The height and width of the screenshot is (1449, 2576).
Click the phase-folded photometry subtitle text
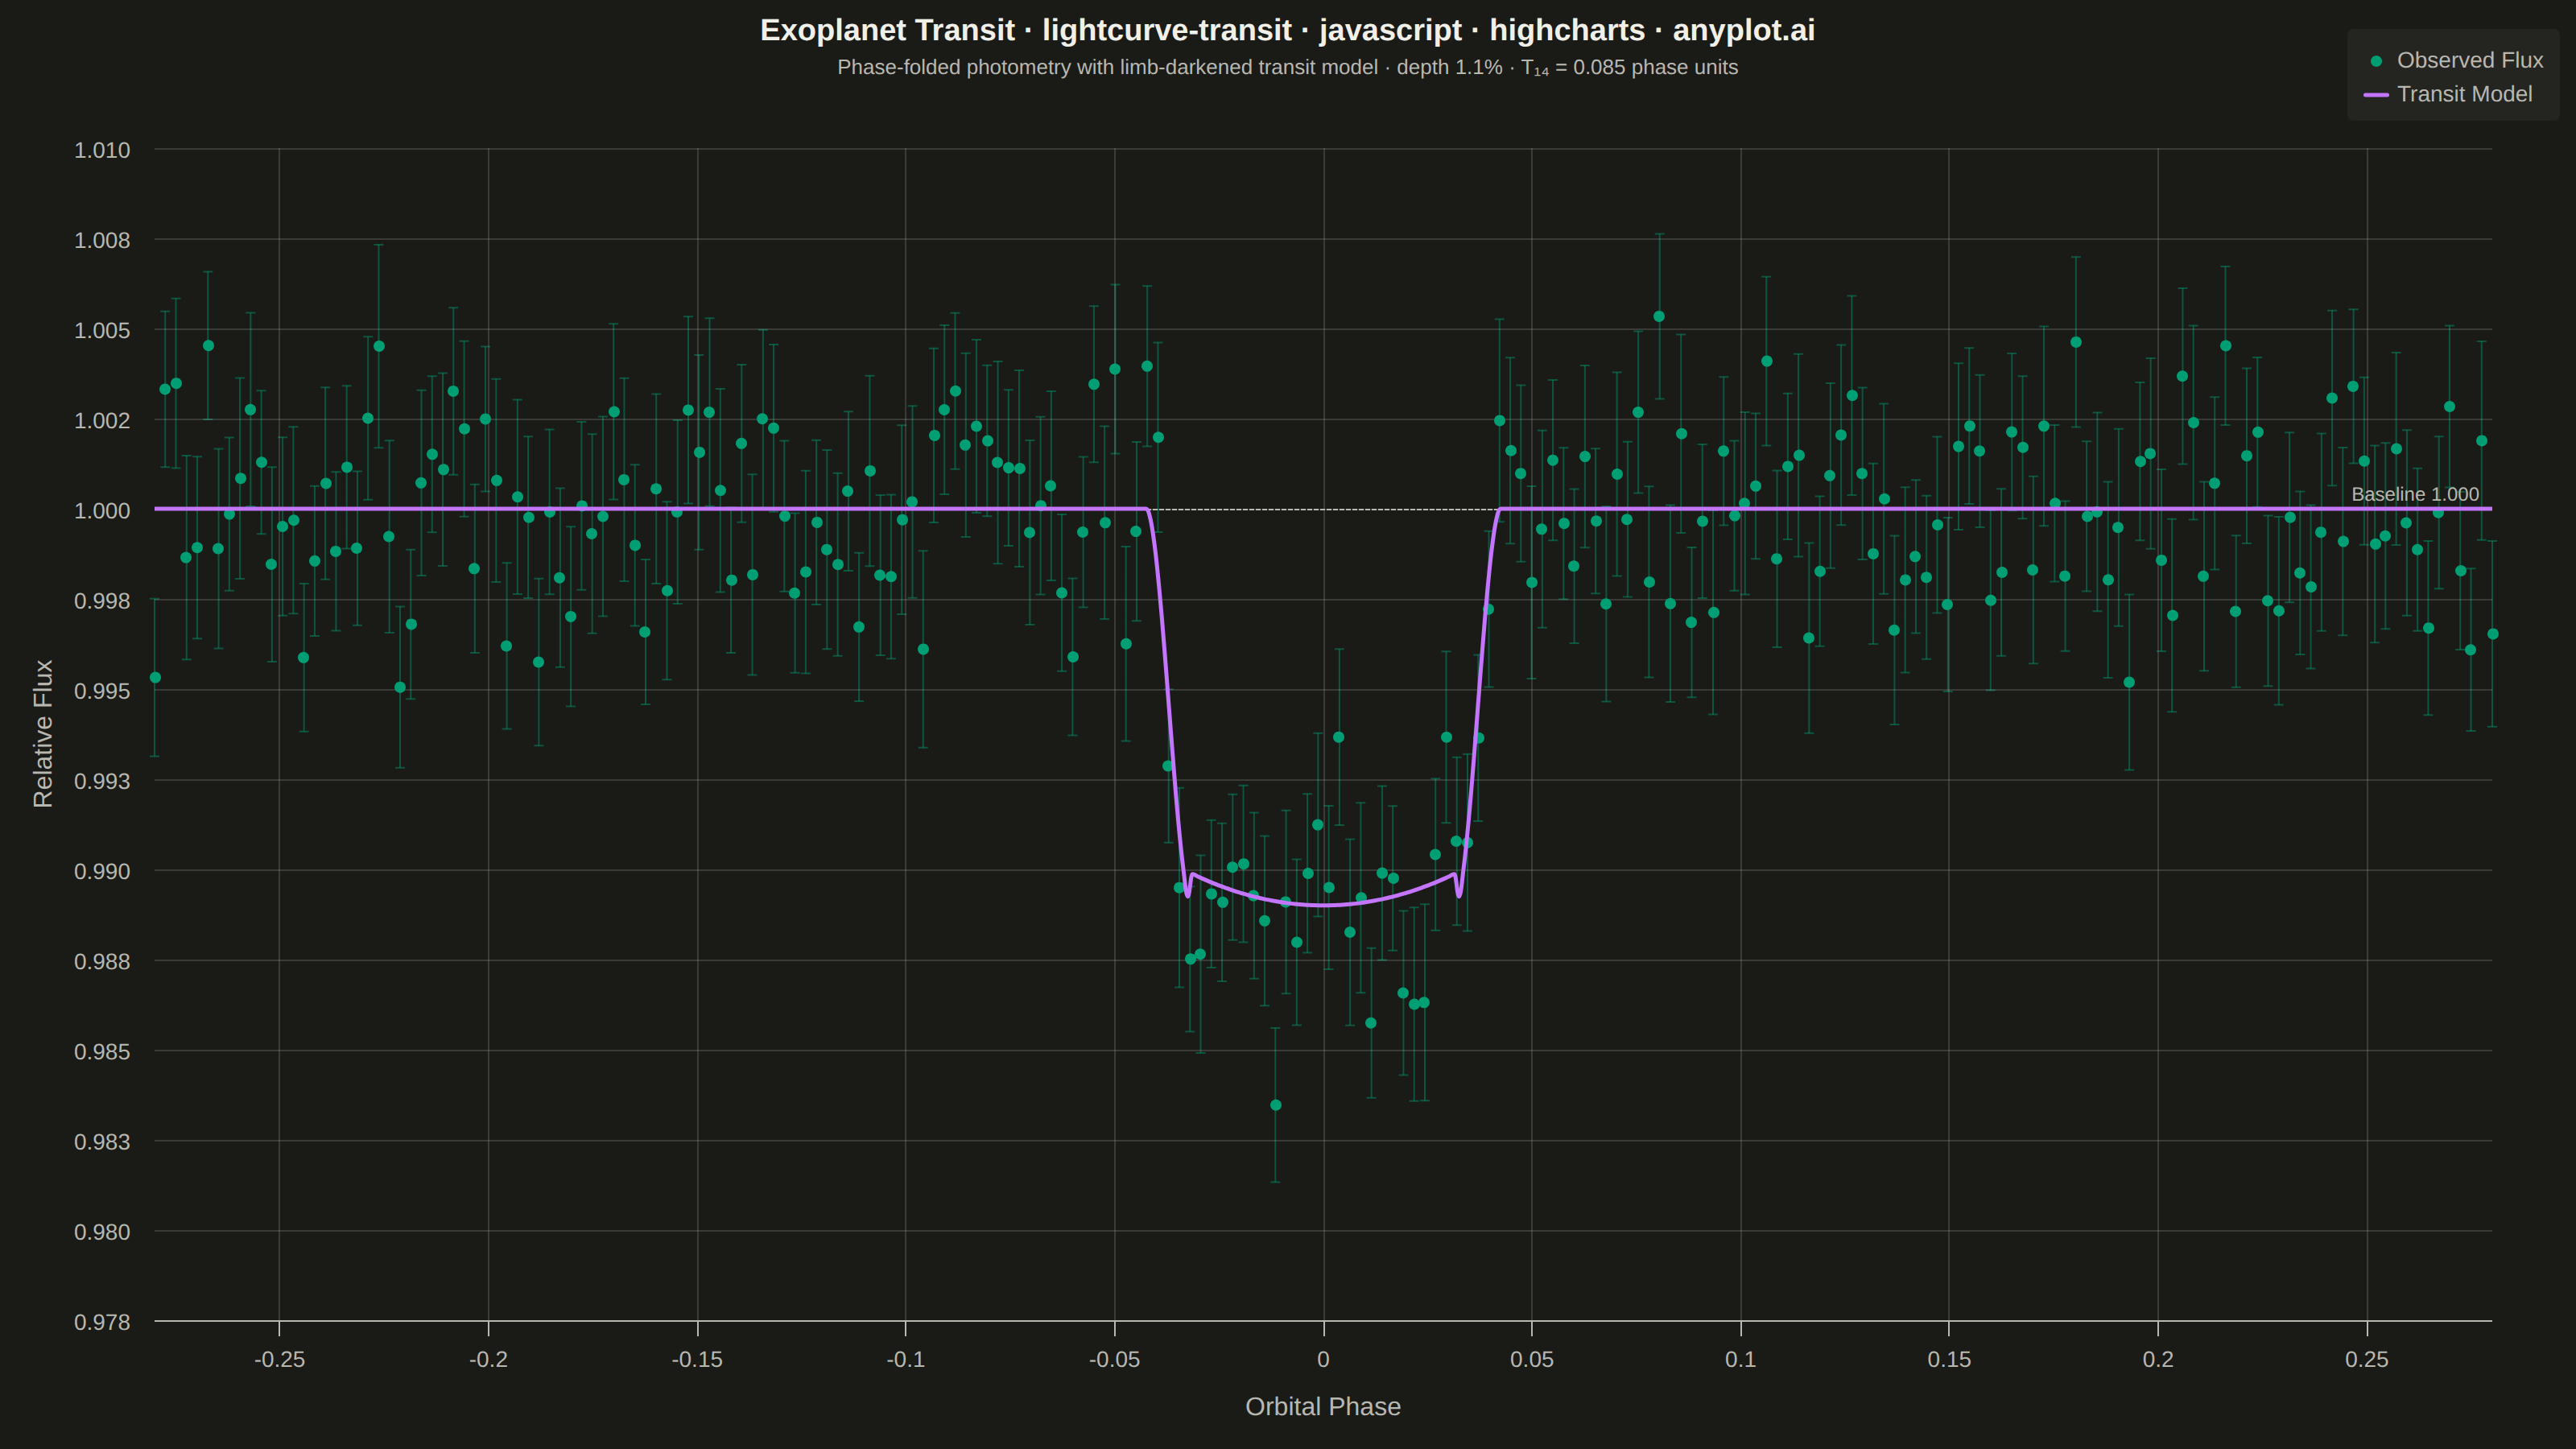(1287, 67)
